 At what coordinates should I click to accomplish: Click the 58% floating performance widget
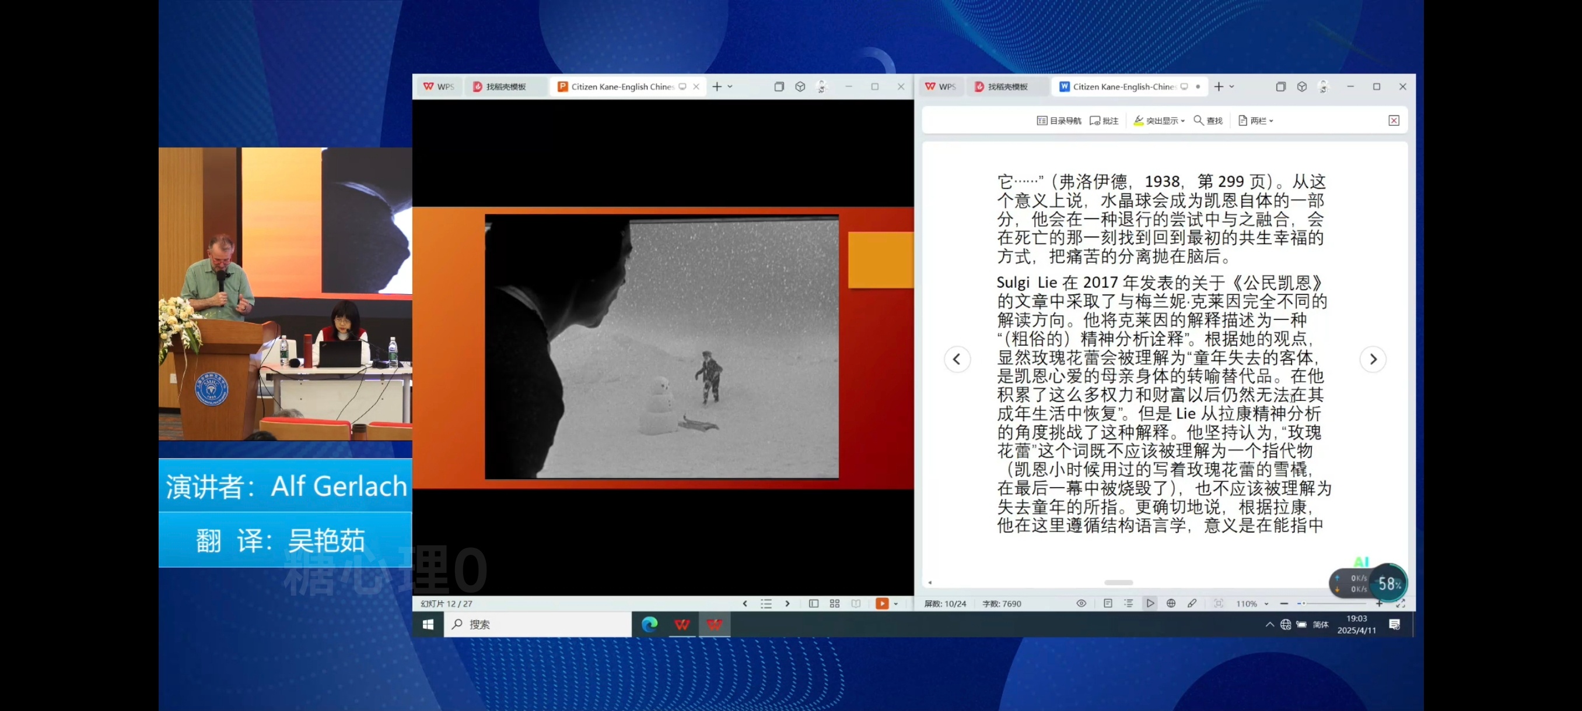(x=1368, y=583)
